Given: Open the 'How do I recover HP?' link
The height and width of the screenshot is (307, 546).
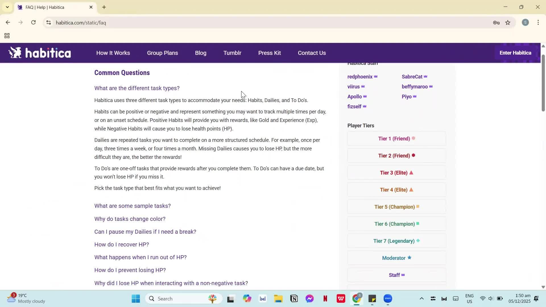Looking at the screenshot, I should [121, 244].
